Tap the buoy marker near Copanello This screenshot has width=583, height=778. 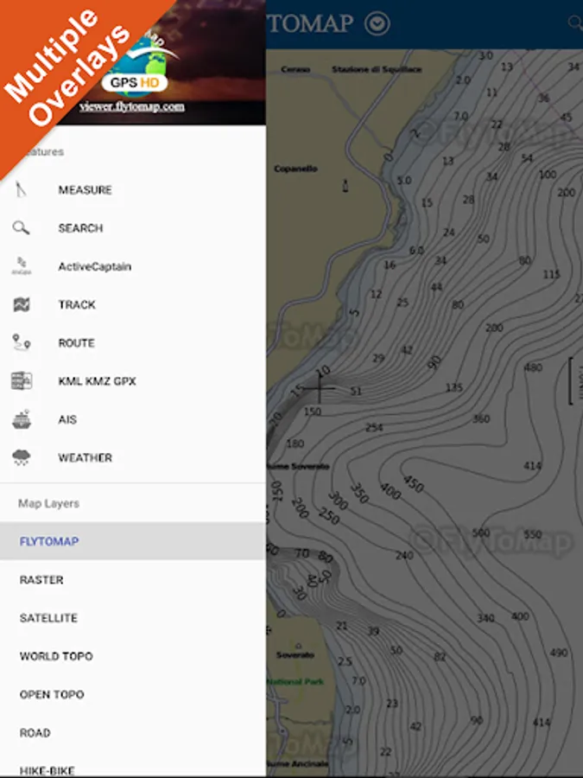click(x=345, y=186)
